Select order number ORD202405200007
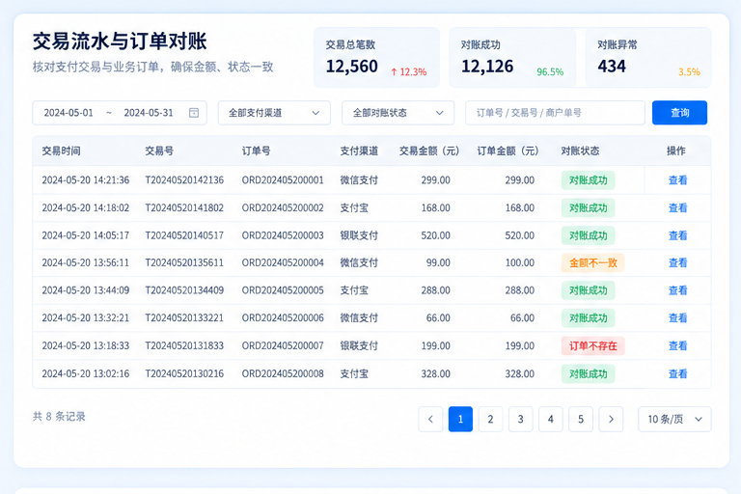741x494 pixels. pos(283,346)
